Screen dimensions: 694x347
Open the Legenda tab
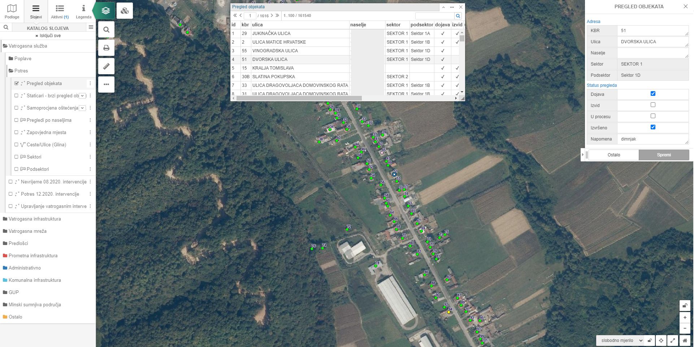coord(83,11)
